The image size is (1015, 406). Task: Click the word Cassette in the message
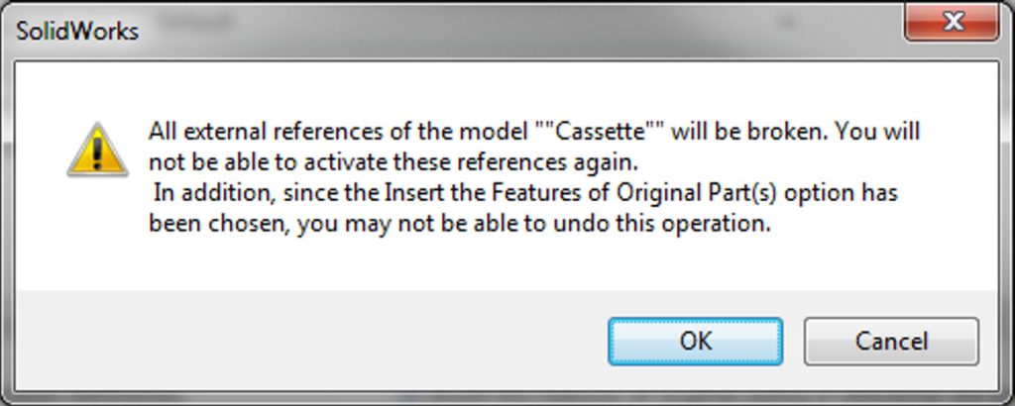(x=602, y=132)
